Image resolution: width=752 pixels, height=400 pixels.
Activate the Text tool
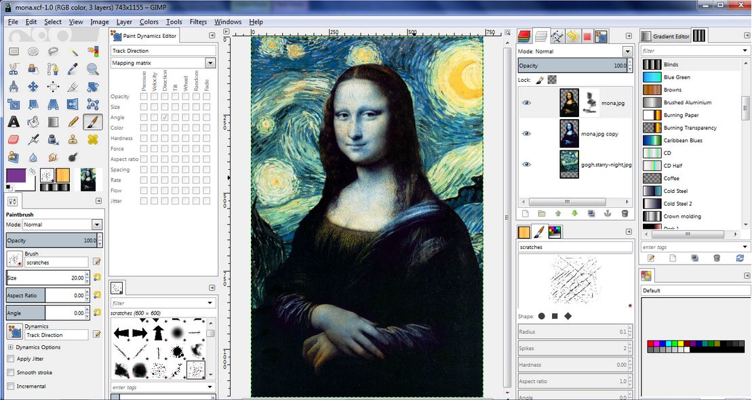pos(14,122)
